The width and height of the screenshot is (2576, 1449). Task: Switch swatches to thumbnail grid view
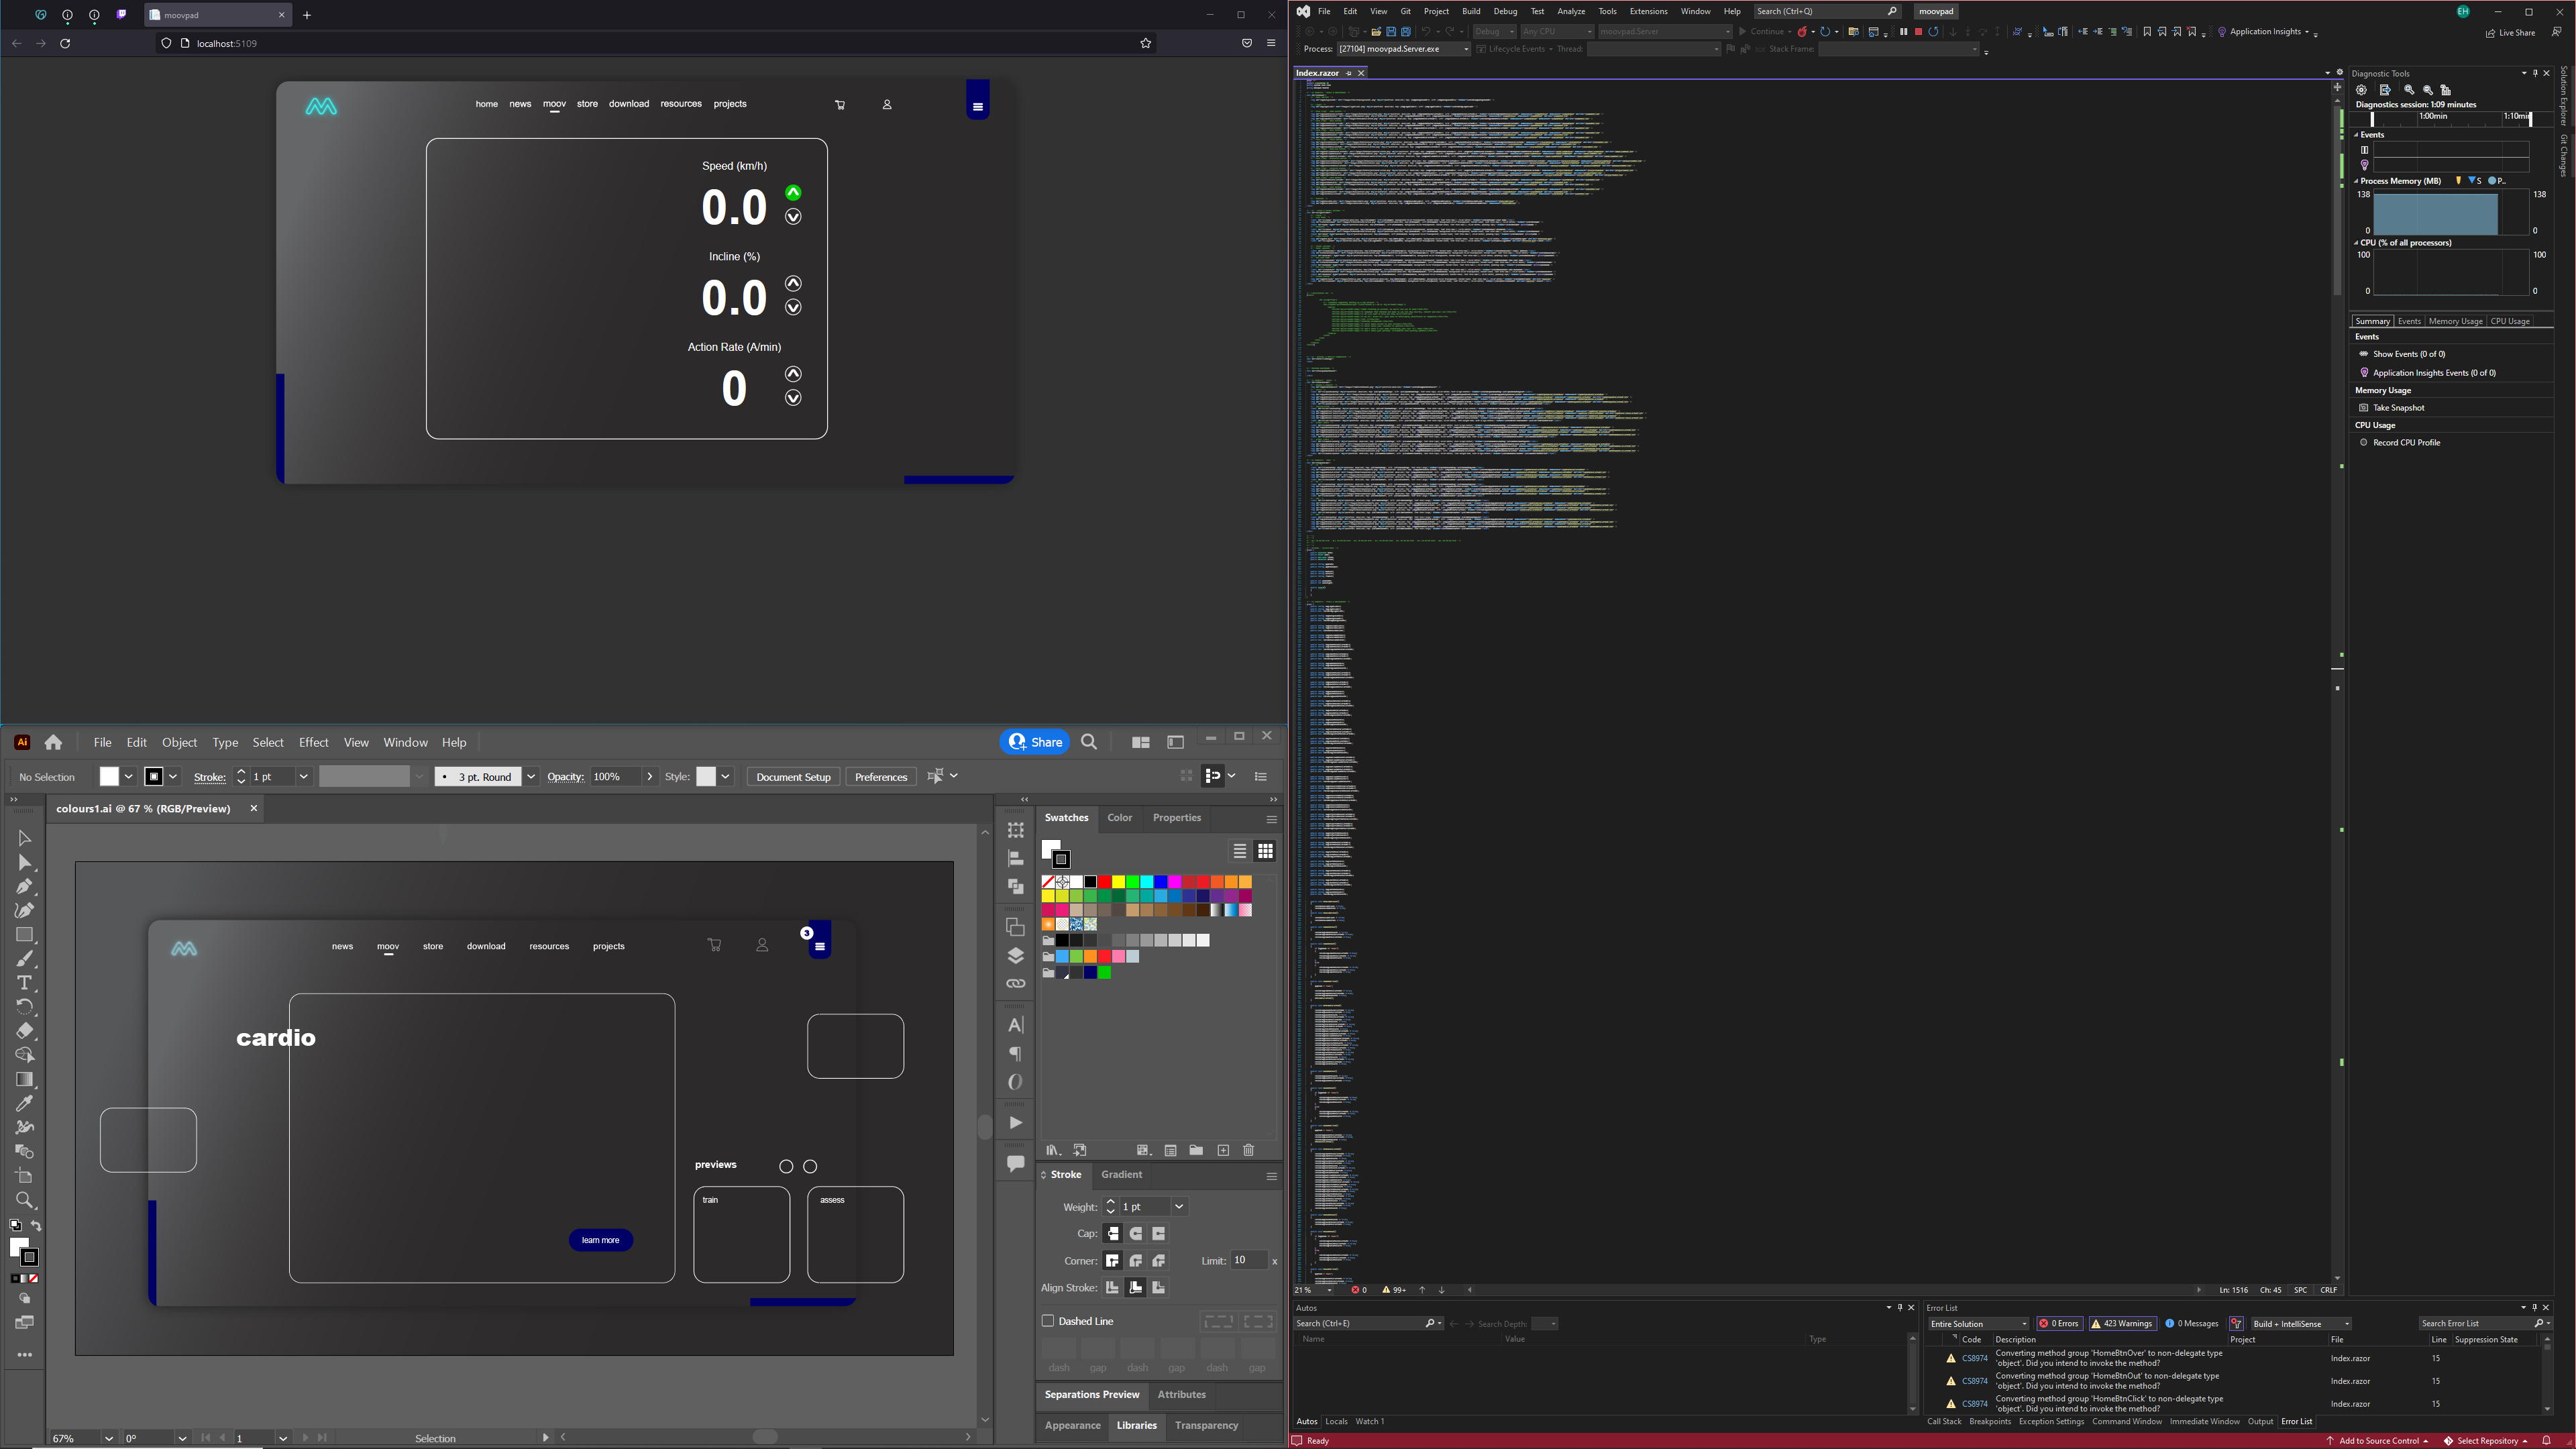tap(1265, 851)
